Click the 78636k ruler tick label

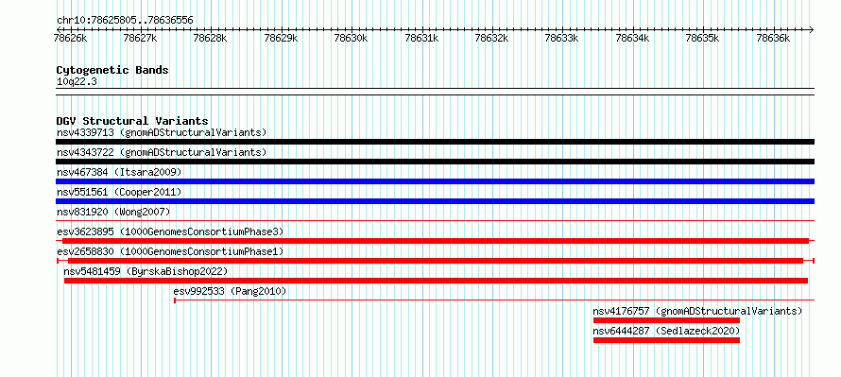(773, 38)
